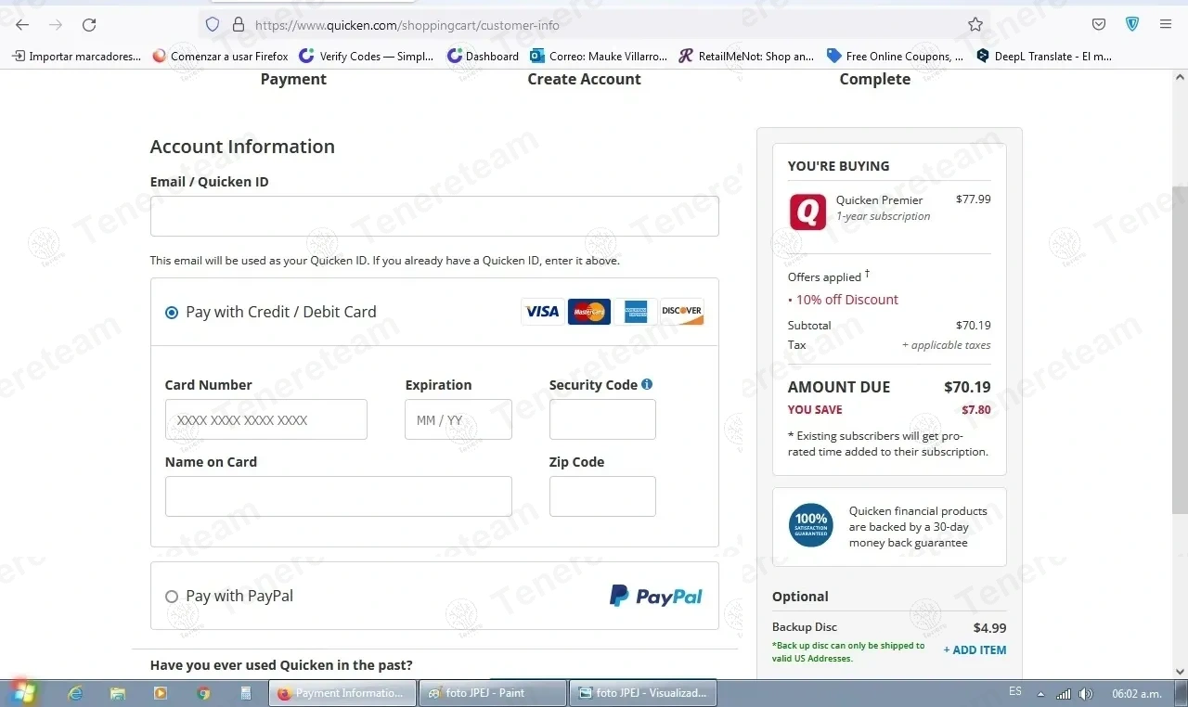Click the Save to Pocket icon
The width and height of the screenshot is (1188, 707).
click(1099, 25)
